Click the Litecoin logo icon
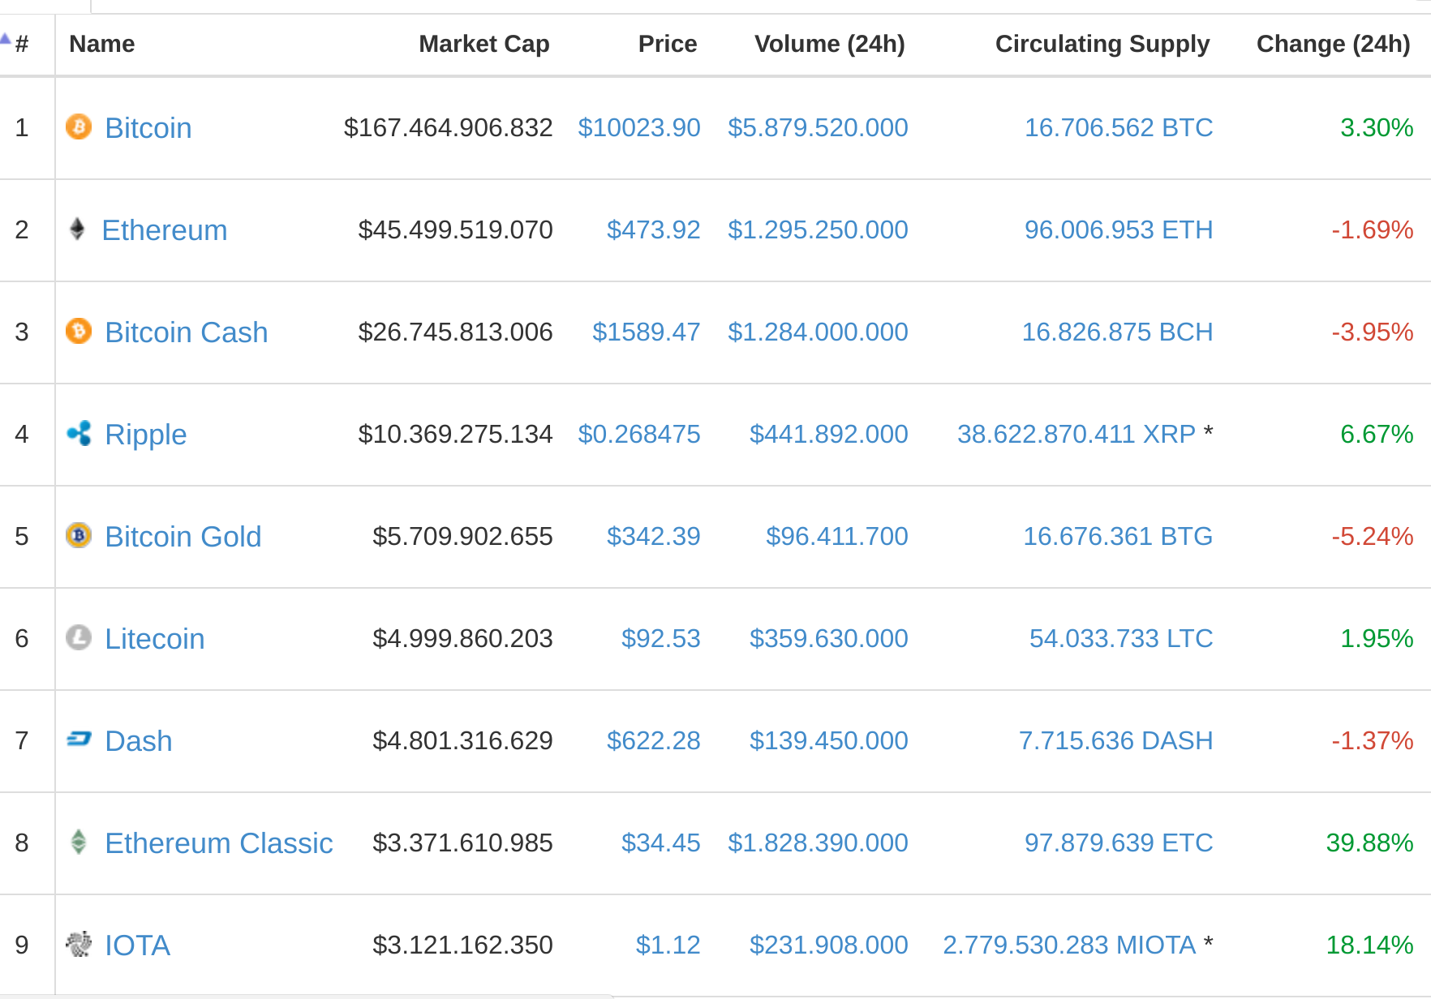Viewport: 1431px width, 999px height. (x=79, y=637)
